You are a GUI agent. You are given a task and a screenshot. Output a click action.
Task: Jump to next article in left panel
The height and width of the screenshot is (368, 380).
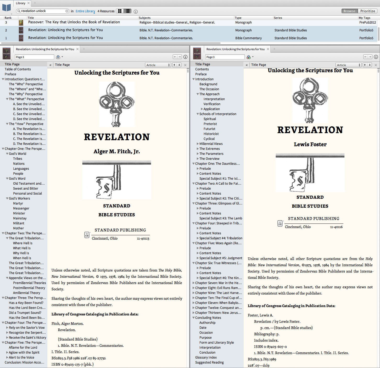point(179,65)
